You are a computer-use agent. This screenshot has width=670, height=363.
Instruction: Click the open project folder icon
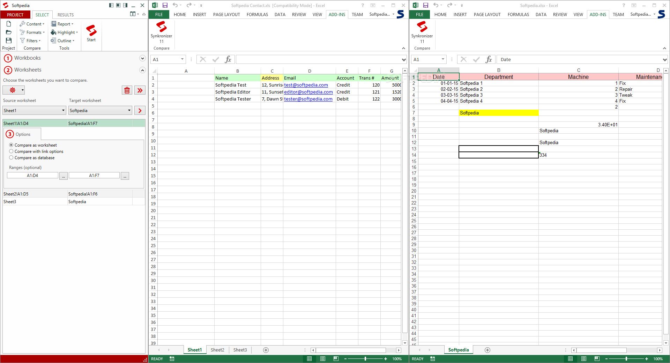pos(9,32)
